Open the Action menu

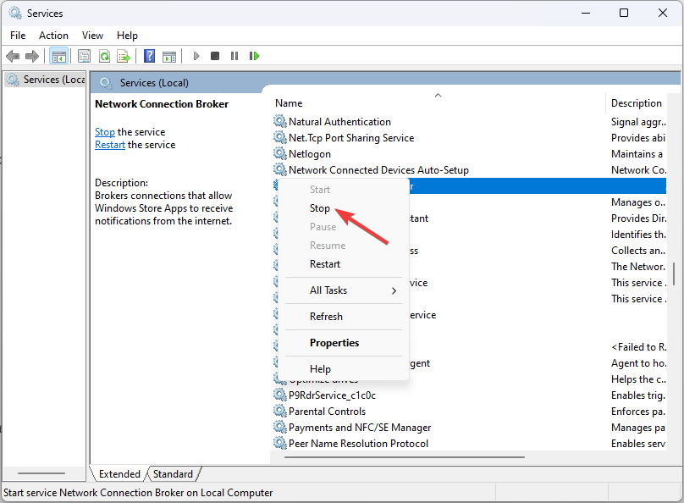[x=53, y=36]
